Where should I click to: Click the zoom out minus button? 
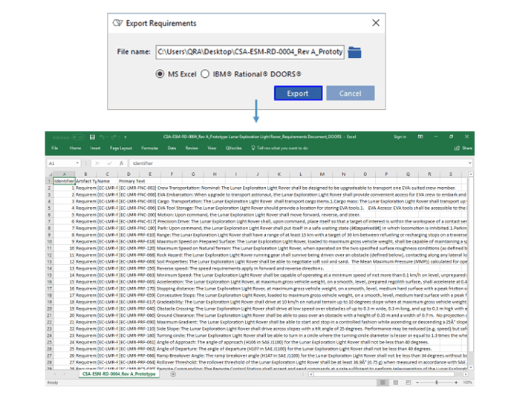(x=417, y=382)
